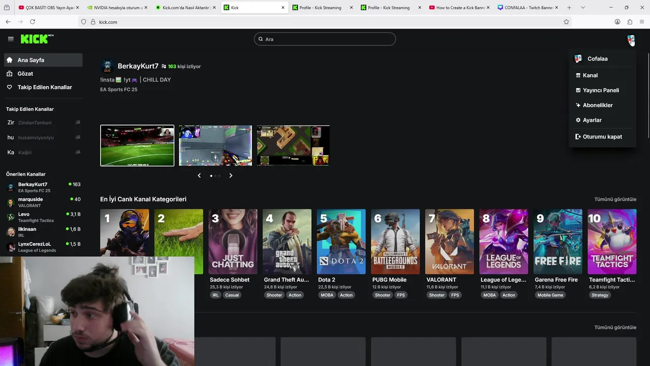Click the Strategy tag under Teamfight Tactics
Image resolution: width=650 pixels, height=366 pixels.
(x=600, y=295)
